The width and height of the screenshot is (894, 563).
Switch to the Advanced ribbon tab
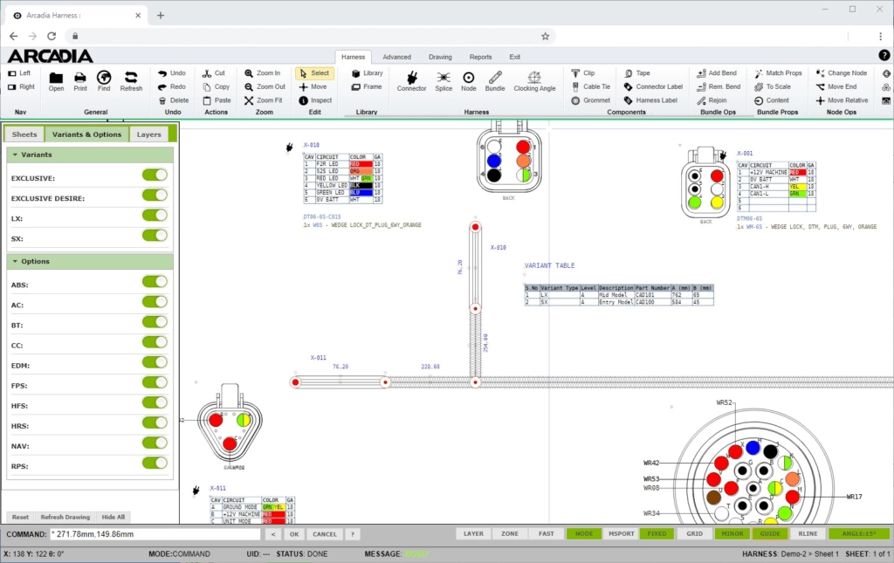396,57
